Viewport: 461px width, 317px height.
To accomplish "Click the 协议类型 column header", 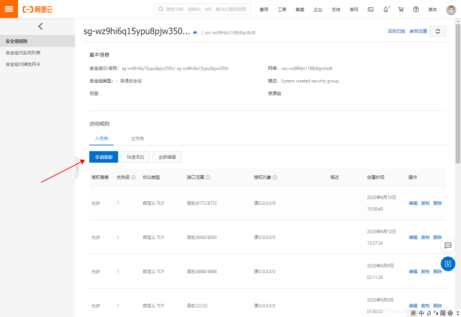I will coord(151,177).
